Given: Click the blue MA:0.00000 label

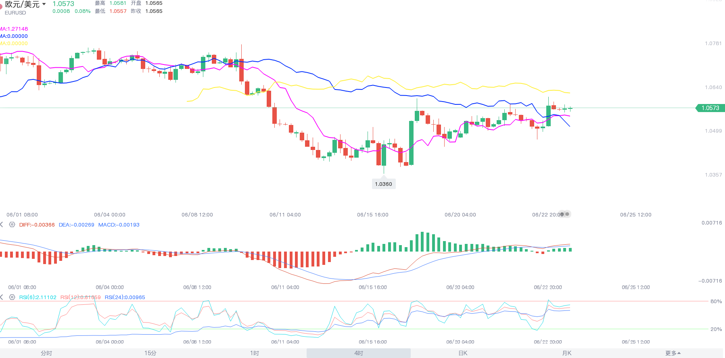Looking at the screenshot, I should (x=14, y=36).
